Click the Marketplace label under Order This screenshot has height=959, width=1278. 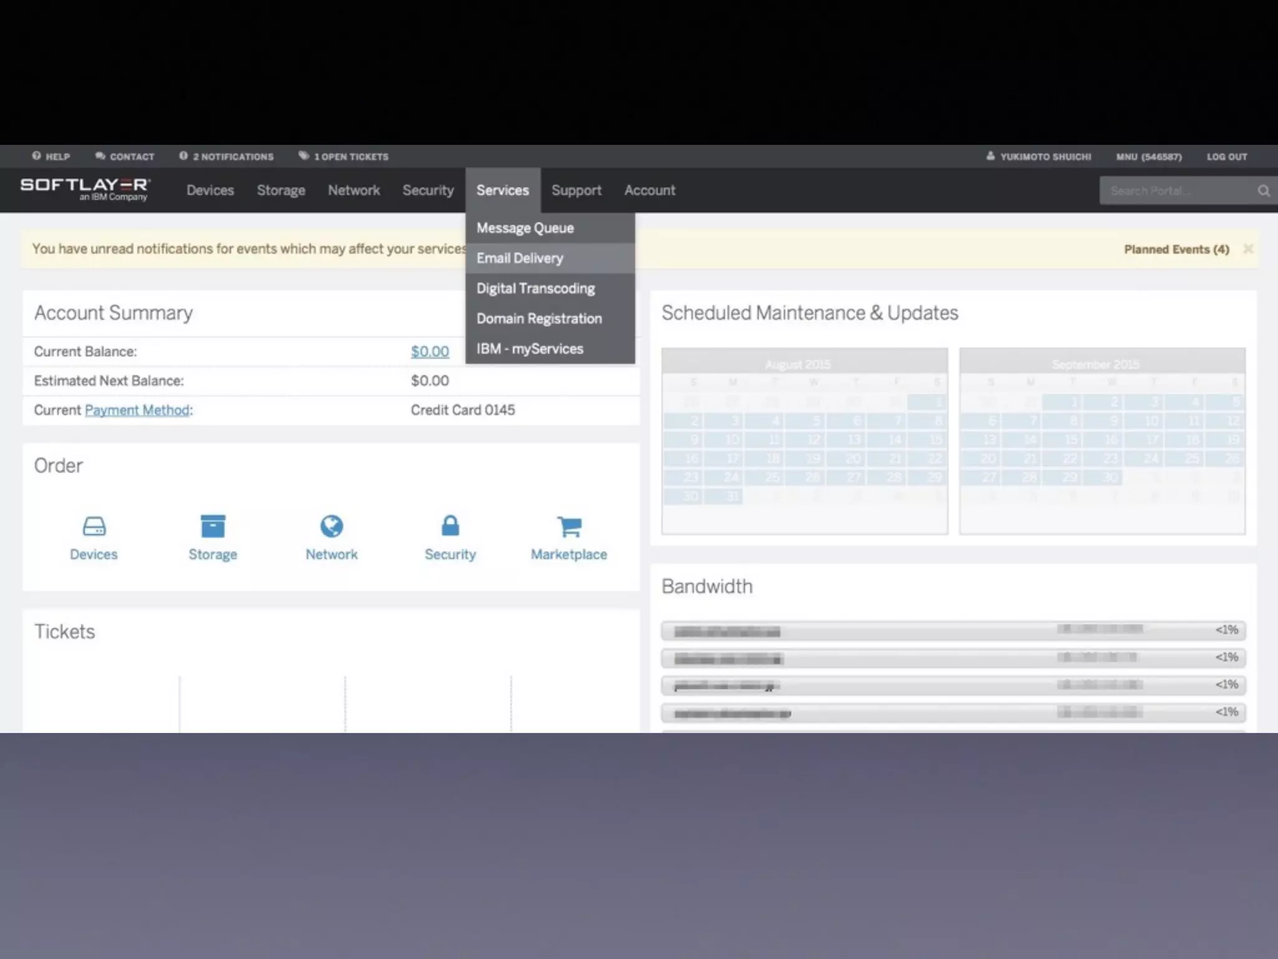point(569,554)
